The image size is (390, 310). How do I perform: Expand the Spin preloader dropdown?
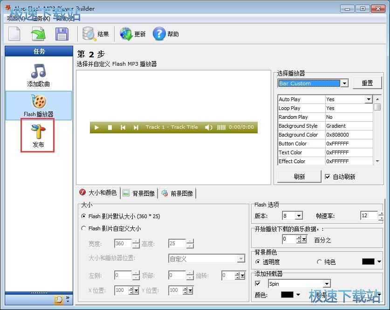(x=327, y=284)
